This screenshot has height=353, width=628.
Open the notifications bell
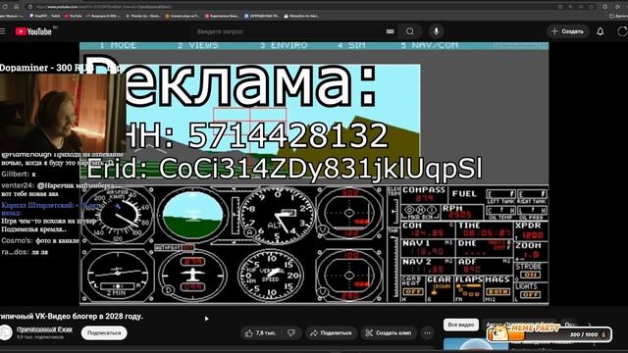600,31
